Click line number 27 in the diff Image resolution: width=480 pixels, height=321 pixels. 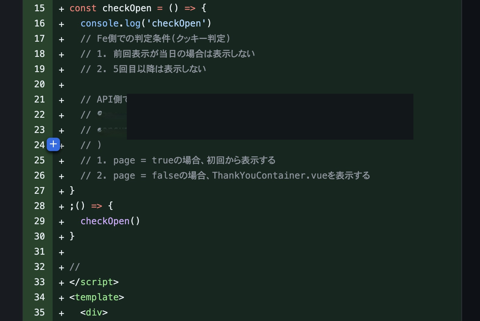click(x=40, y=191)
